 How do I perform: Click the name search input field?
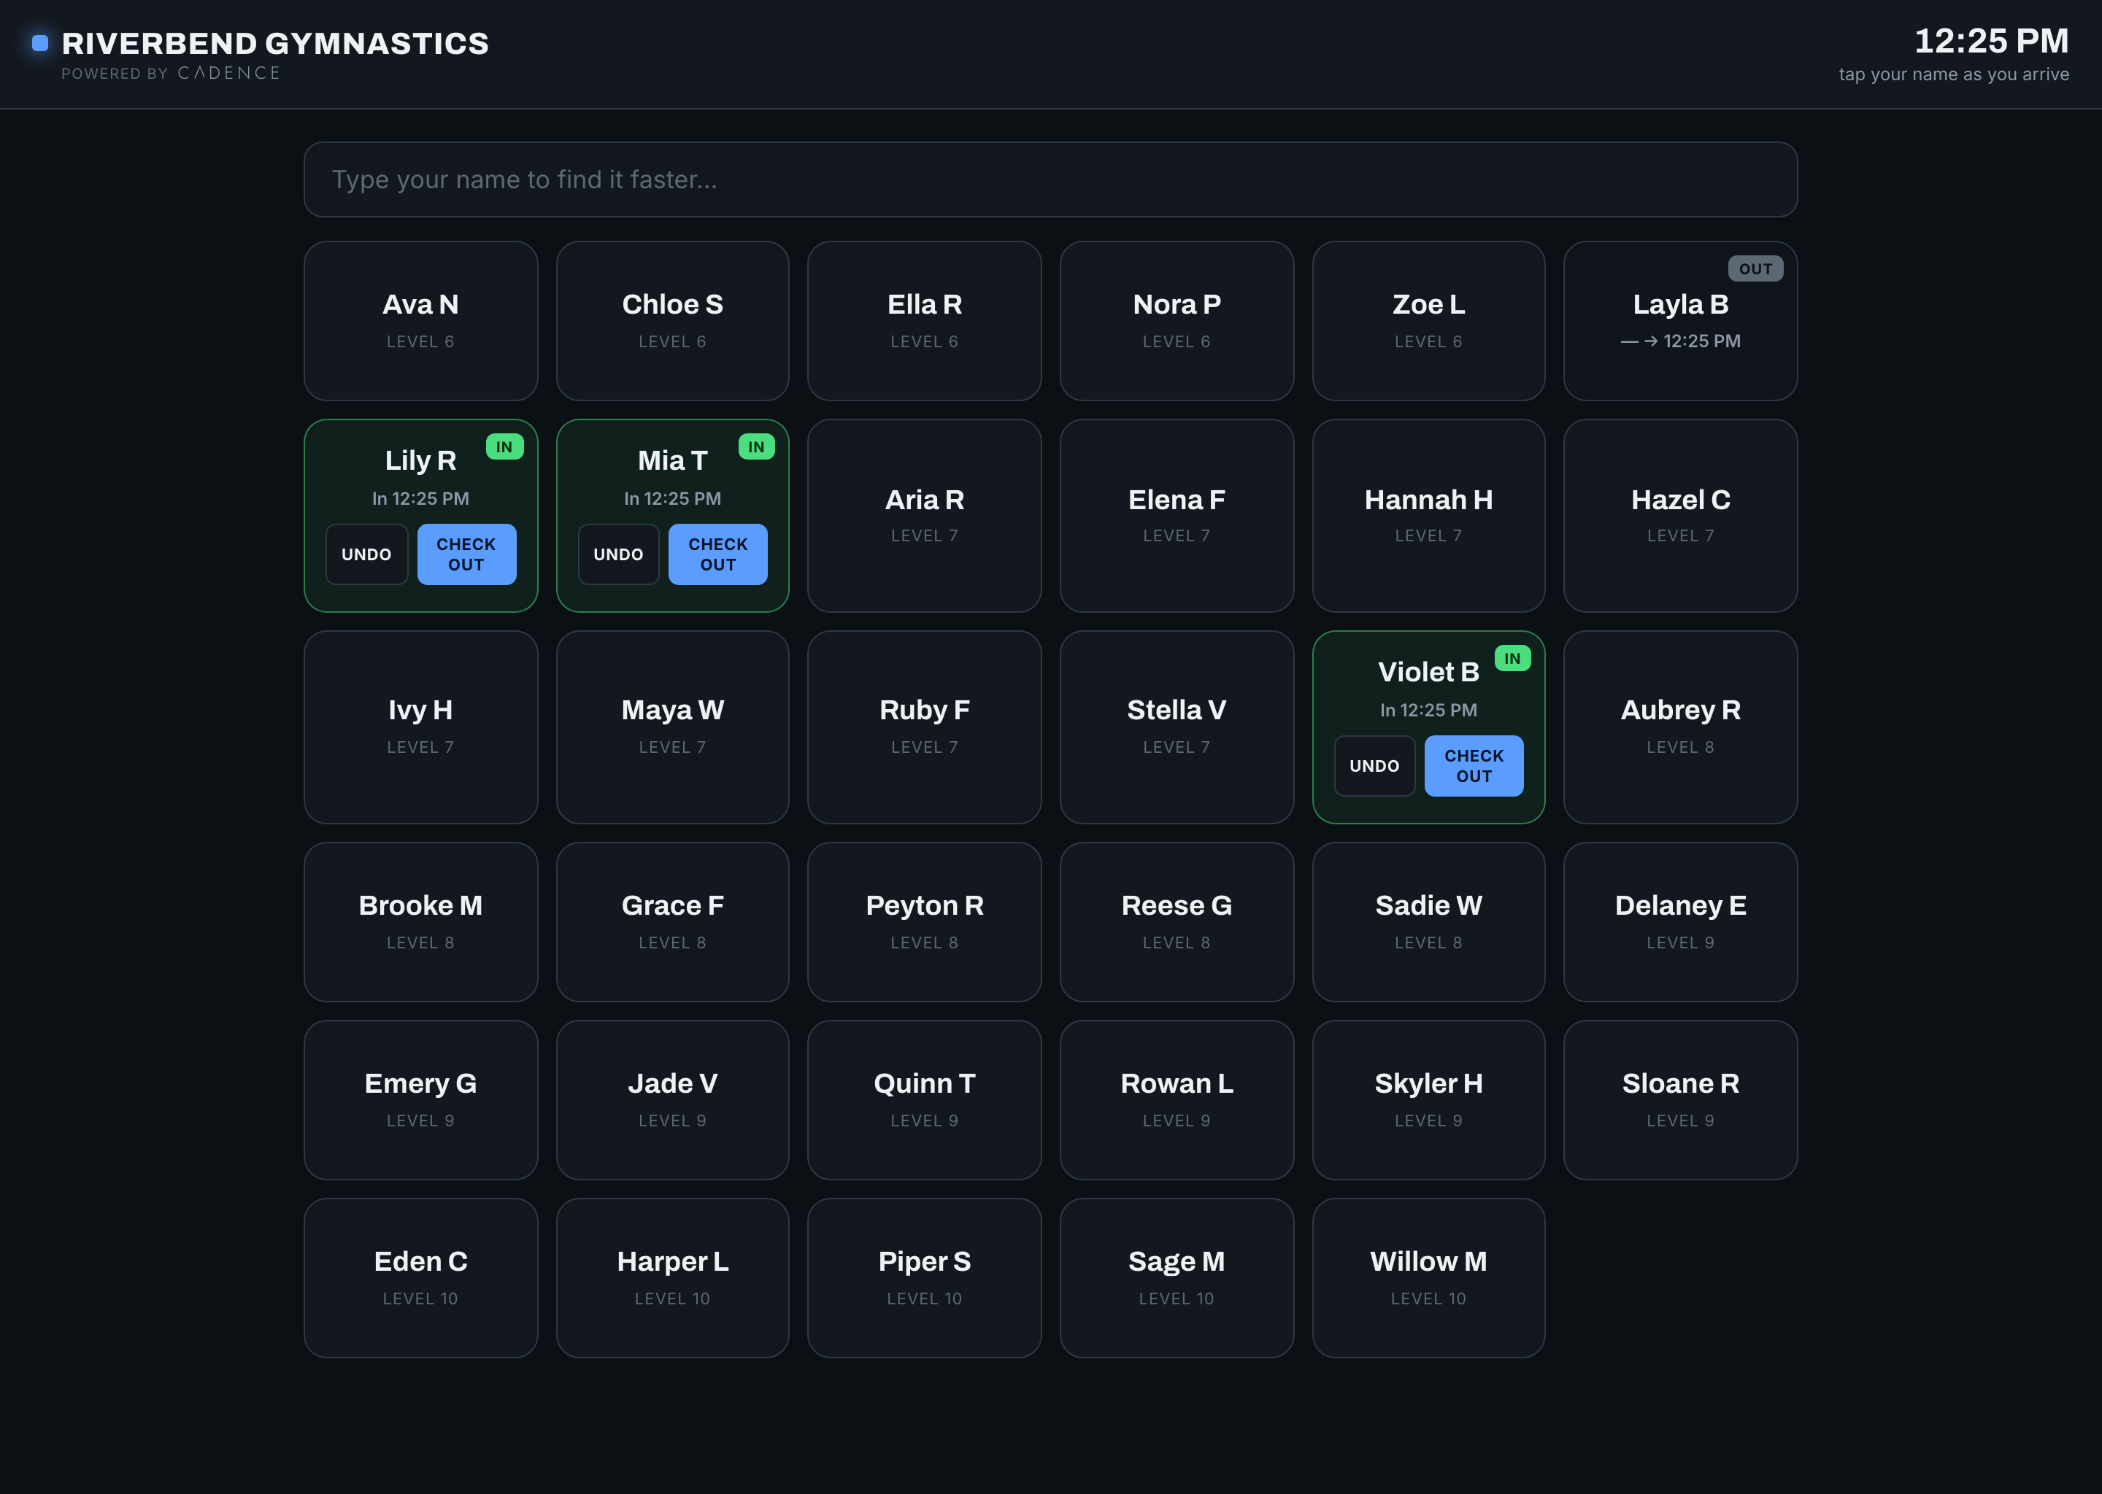click(x=1050, y=179)
